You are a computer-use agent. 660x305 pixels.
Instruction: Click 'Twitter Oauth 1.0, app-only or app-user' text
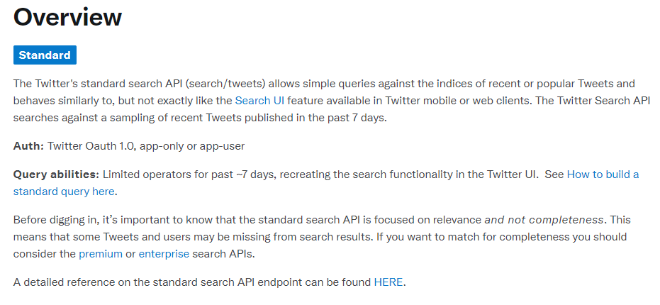coord(146,146)
